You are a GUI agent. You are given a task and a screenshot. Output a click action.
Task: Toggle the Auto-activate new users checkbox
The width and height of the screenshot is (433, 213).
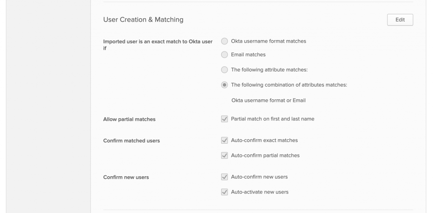pyautogui.click(x=225, y=192)
